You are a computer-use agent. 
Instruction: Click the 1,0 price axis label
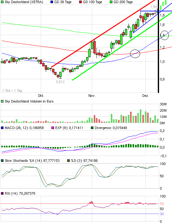(x=162, y=62)
